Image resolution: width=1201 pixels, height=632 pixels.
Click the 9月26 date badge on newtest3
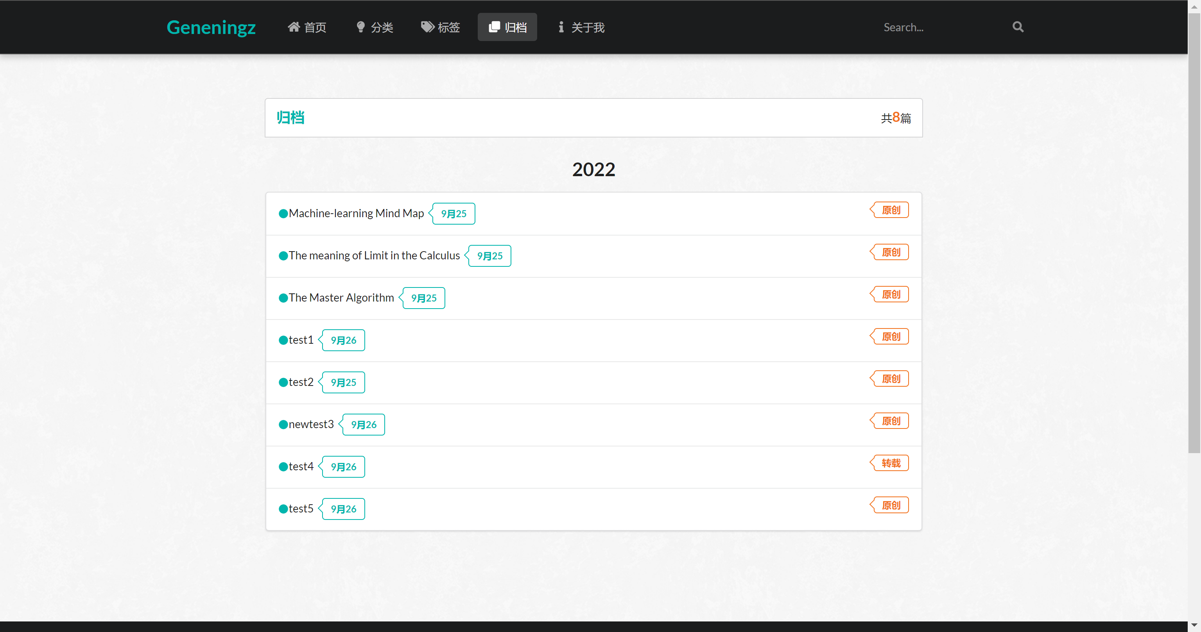click(363, 424)
